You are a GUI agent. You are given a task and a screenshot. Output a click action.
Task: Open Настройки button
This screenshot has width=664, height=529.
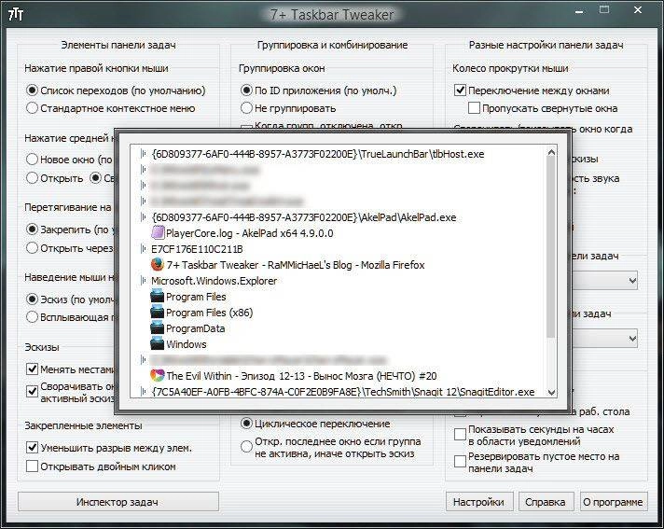pos(479,502)
